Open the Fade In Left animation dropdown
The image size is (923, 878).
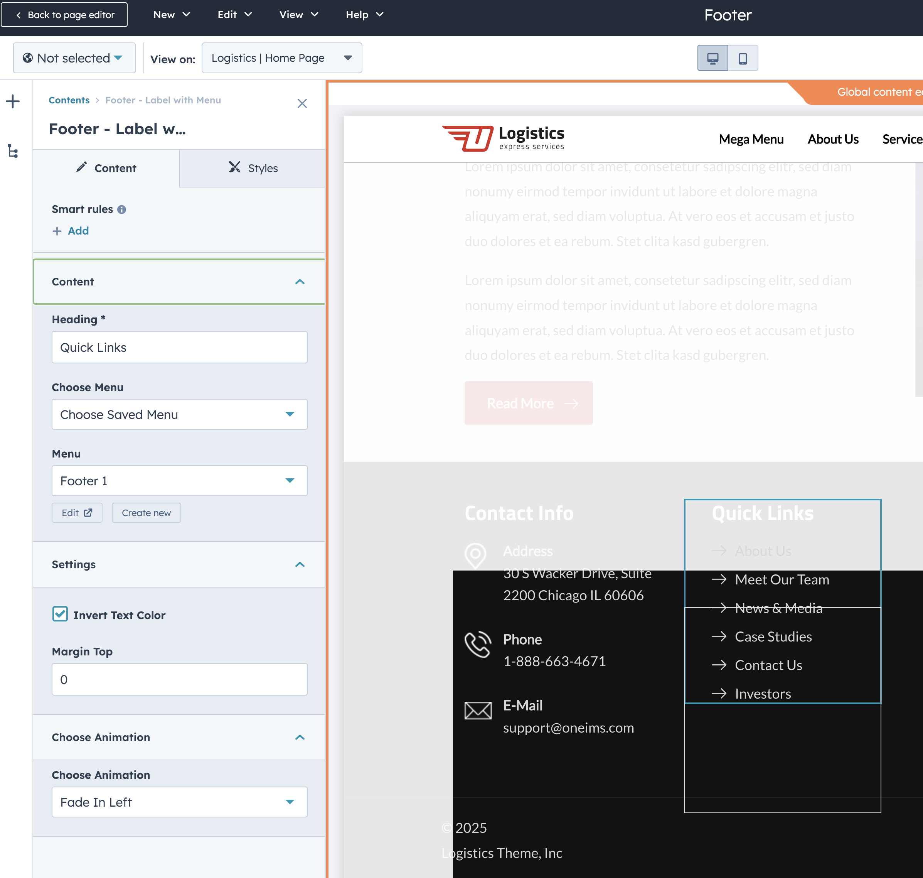tap(179, 802)
